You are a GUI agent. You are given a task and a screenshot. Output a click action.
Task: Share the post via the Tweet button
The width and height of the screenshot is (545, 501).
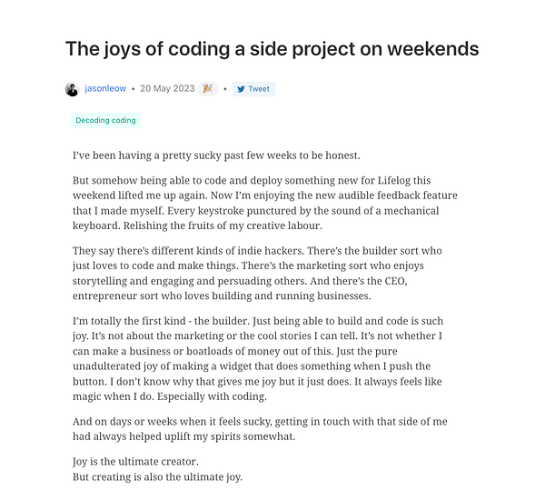[x=253, y=89]
